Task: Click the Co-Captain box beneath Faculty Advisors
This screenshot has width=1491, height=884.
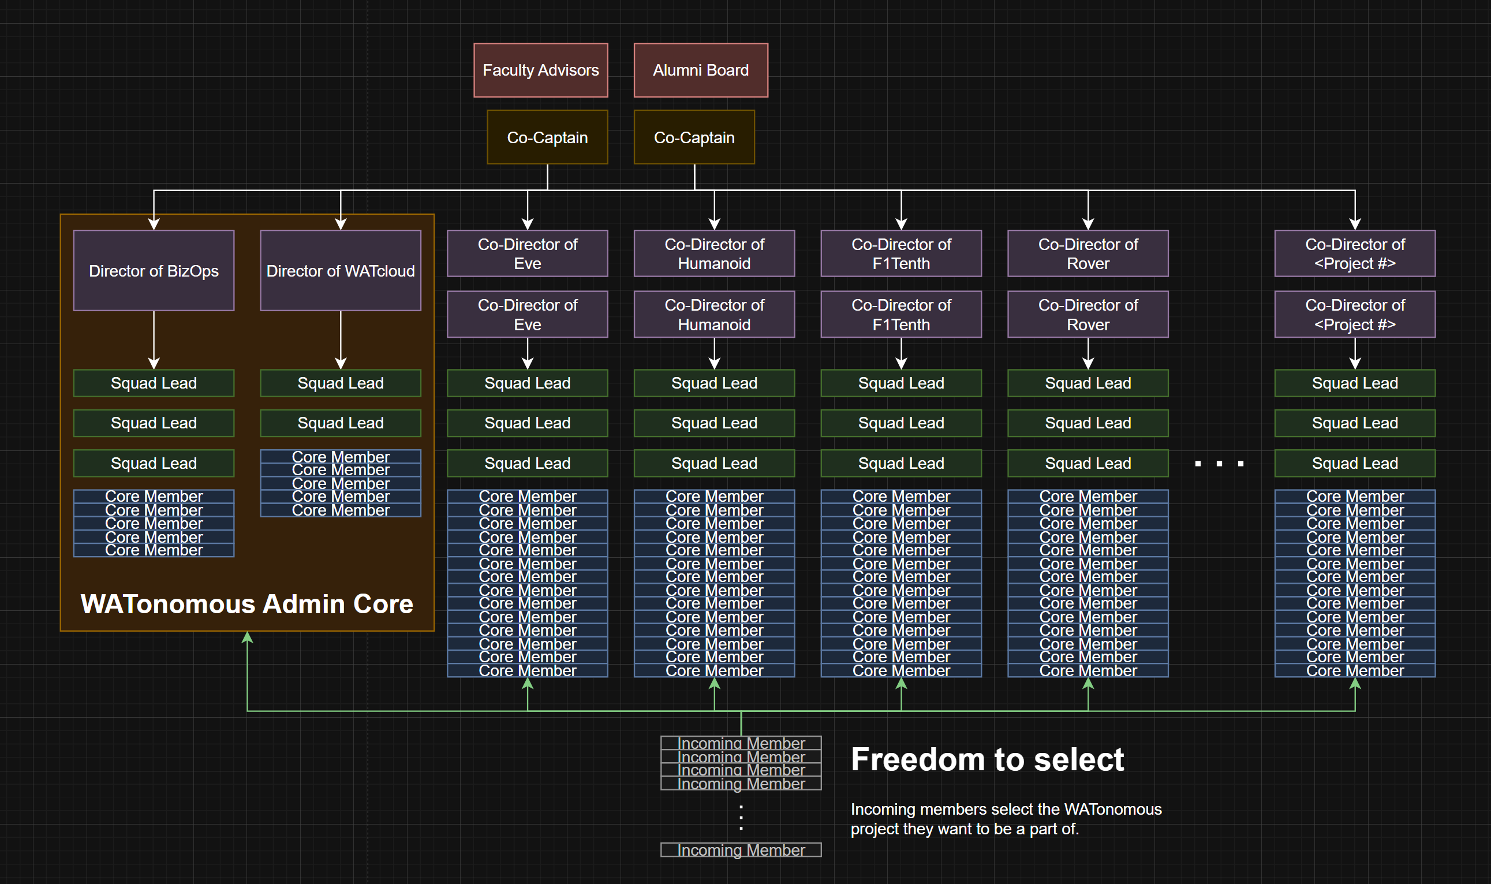Action: point(547,137)
